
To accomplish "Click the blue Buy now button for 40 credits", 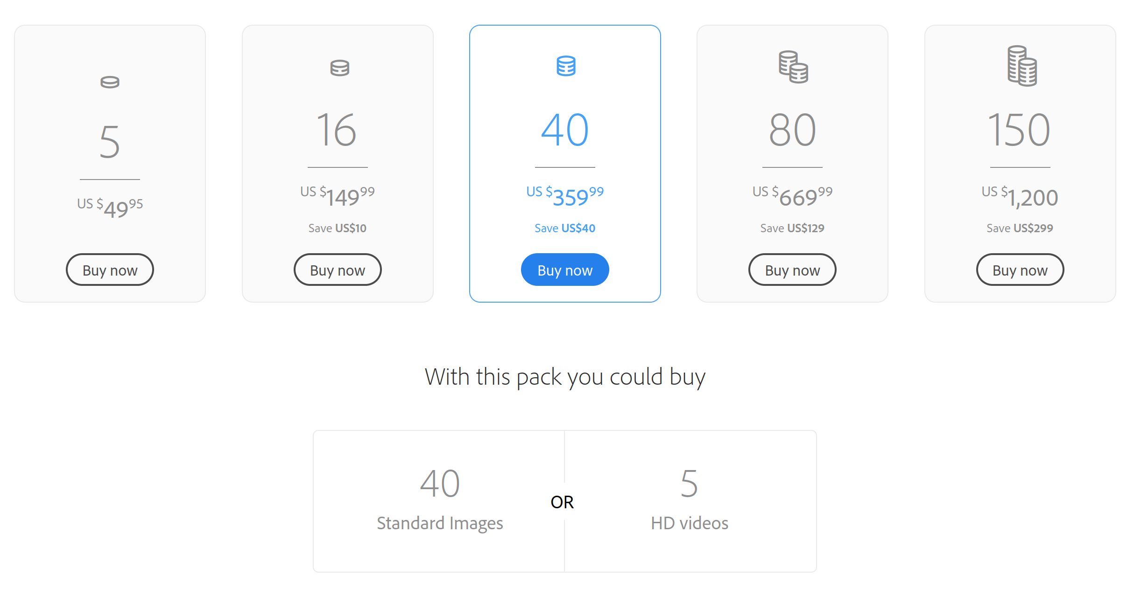I will [565, 270].
